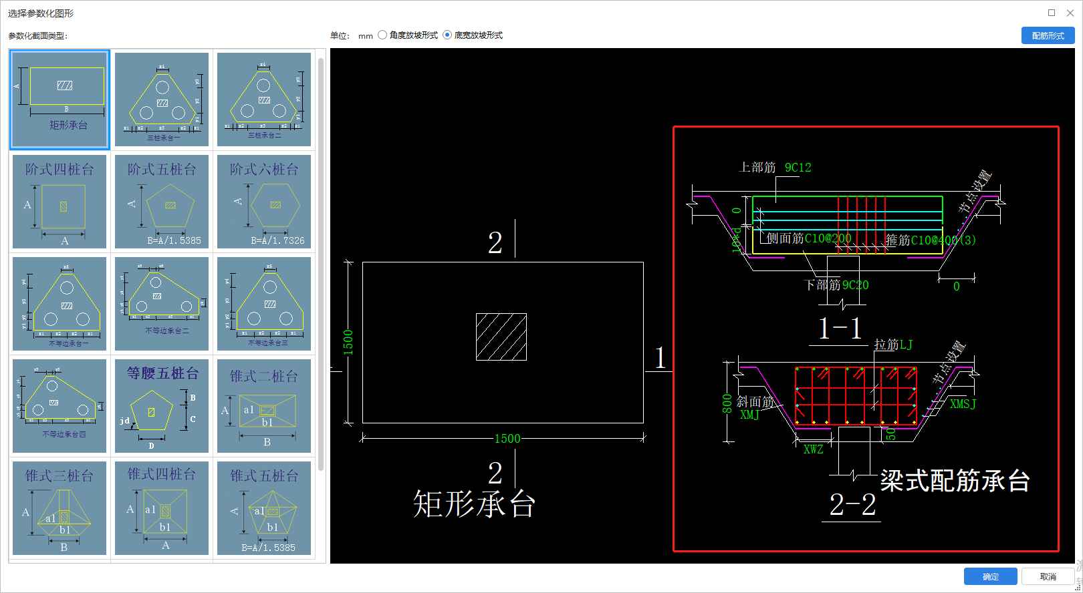The height and width of the screenshot is (593, 1083).
Task: Select the 阶式五桩台 thumbnail
Action: coord(162,202)
